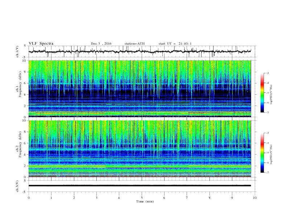Click the "station=ATH" label

134,44
